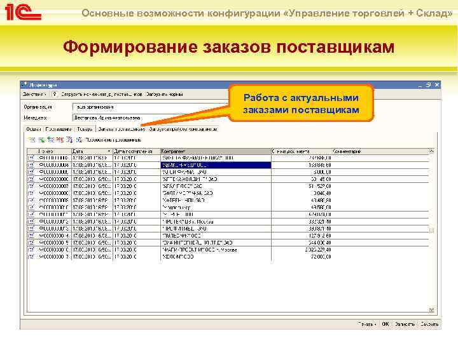Select the ПРОТЕК ЦВ г. Москва cell
The width and height of the screenshot is (458, 343).
(x=216, y=222)
